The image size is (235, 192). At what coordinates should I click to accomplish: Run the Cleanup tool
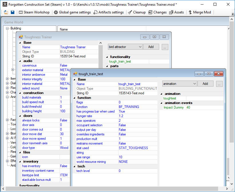(x=137, y=12)
